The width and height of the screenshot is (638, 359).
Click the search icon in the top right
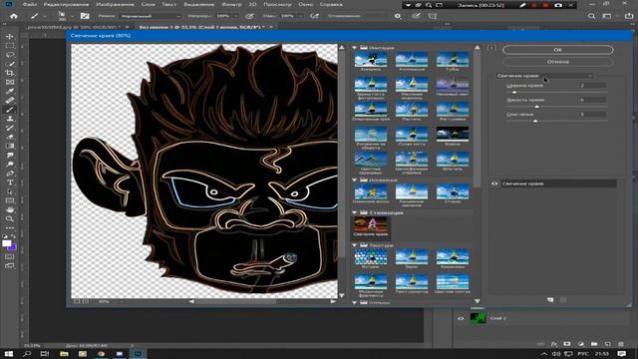(x=591, y=16)
